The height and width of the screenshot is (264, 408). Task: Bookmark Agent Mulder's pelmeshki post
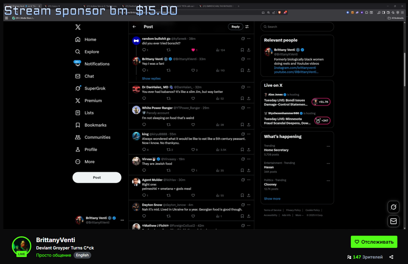click(242, 195)
